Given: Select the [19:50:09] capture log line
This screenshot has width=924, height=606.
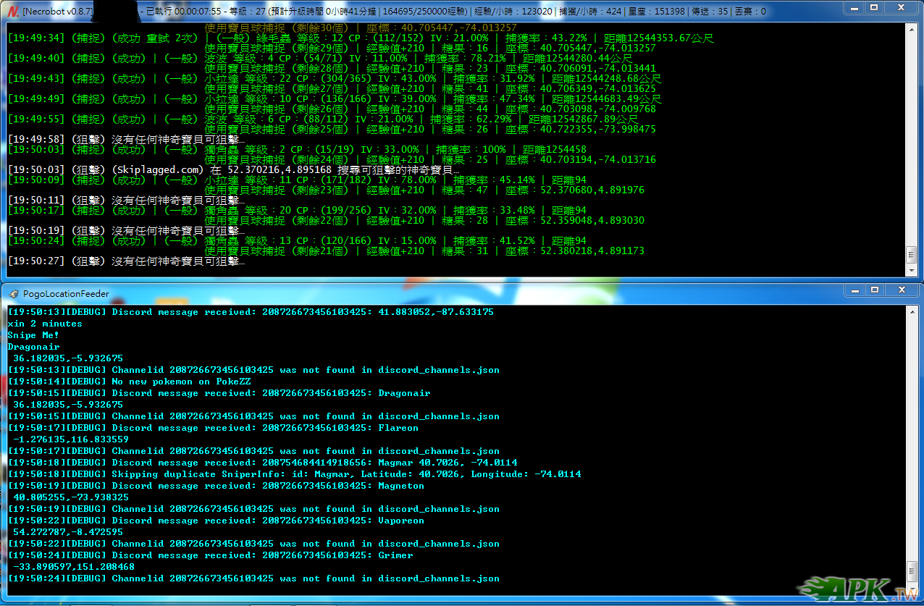Looking at the screenshot, I should [x=297, y=180].
